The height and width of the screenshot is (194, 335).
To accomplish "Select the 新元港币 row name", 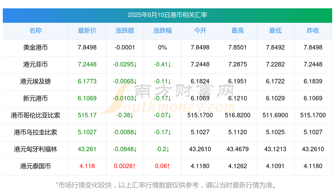I will pos(35,98).
